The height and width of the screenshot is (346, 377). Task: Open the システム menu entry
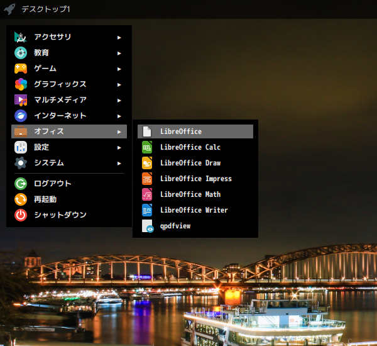69,163
